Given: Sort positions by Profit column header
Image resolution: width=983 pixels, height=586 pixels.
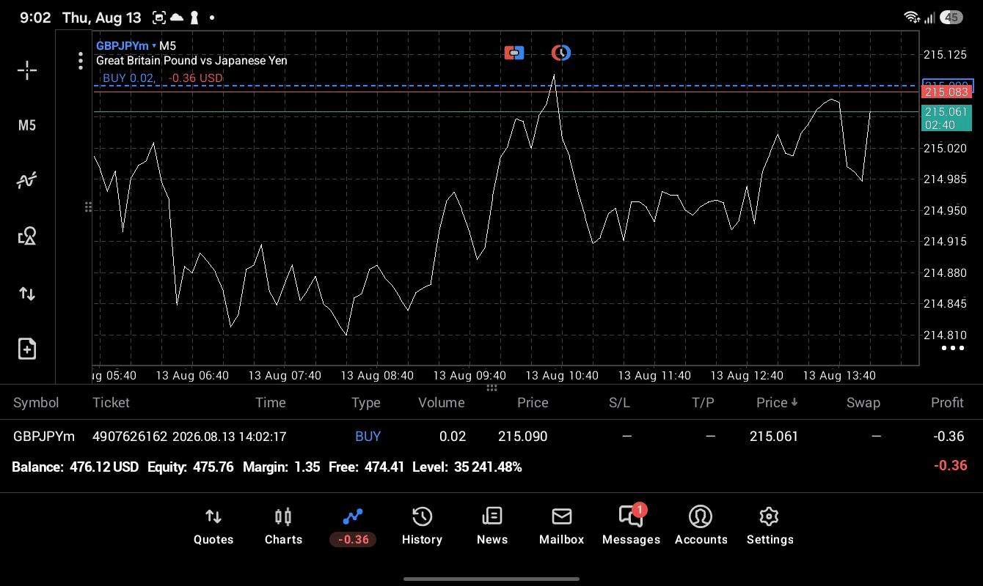Looking at the screenshot, I should pyautogui.click(x=947, y=402).
